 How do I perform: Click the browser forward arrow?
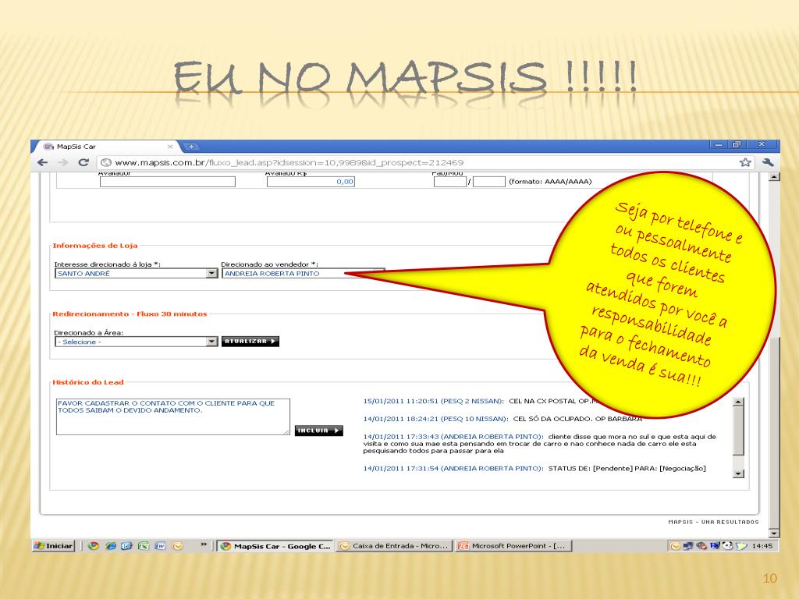point(63,162)
